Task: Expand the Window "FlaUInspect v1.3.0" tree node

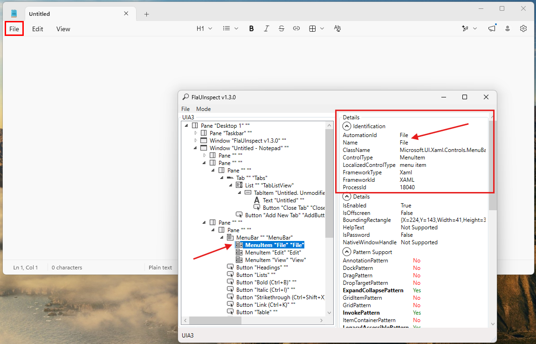Action: click(x=196, y=141)
